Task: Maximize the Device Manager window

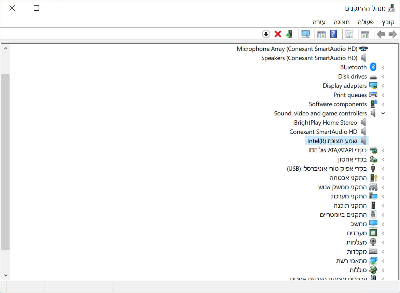Action: click(x=37, y=8)
